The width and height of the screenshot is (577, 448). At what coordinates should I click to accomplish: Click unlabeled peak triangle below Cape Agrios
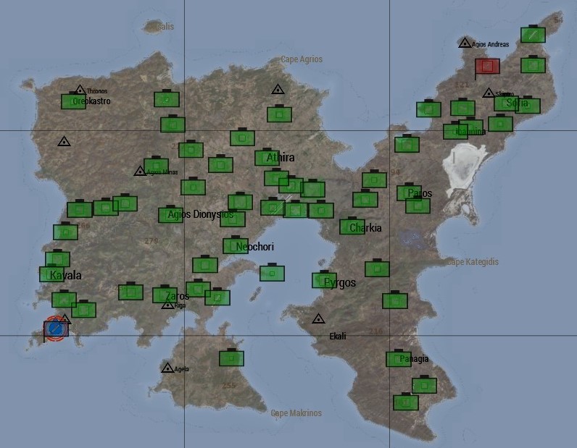coord(278,89)
